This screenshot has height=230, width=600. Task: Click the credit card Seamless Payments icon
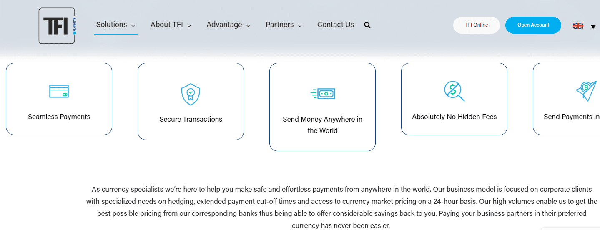59,91
